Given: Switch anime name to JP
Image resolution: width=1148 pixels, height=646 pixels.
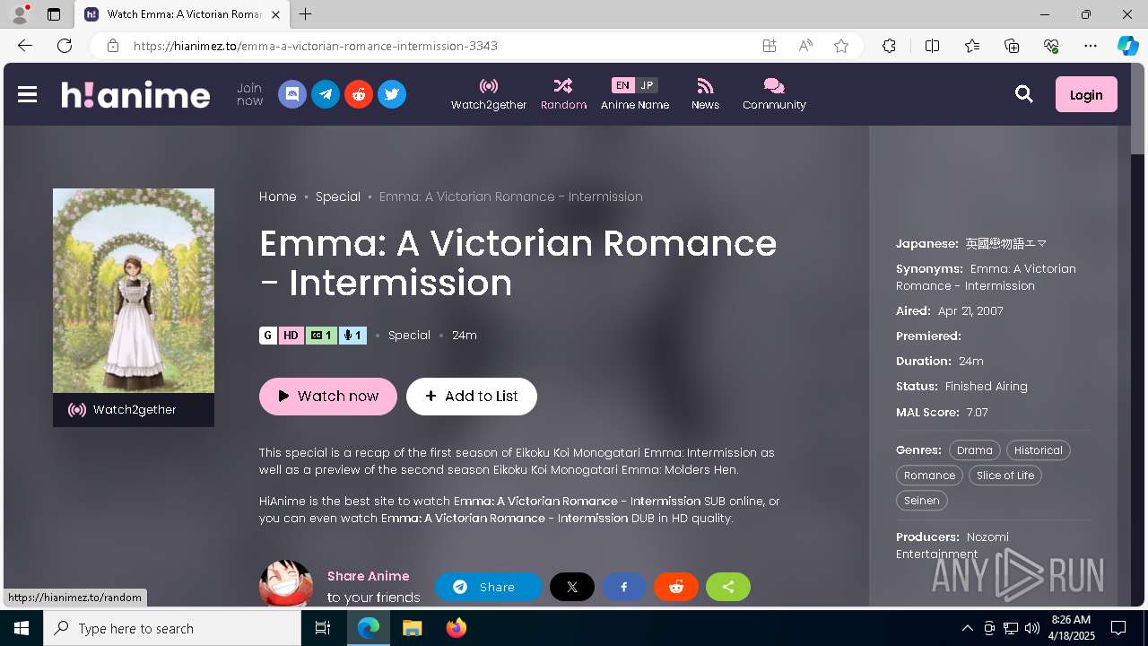Looking at the screenshot, I should (x=647, y=85).
